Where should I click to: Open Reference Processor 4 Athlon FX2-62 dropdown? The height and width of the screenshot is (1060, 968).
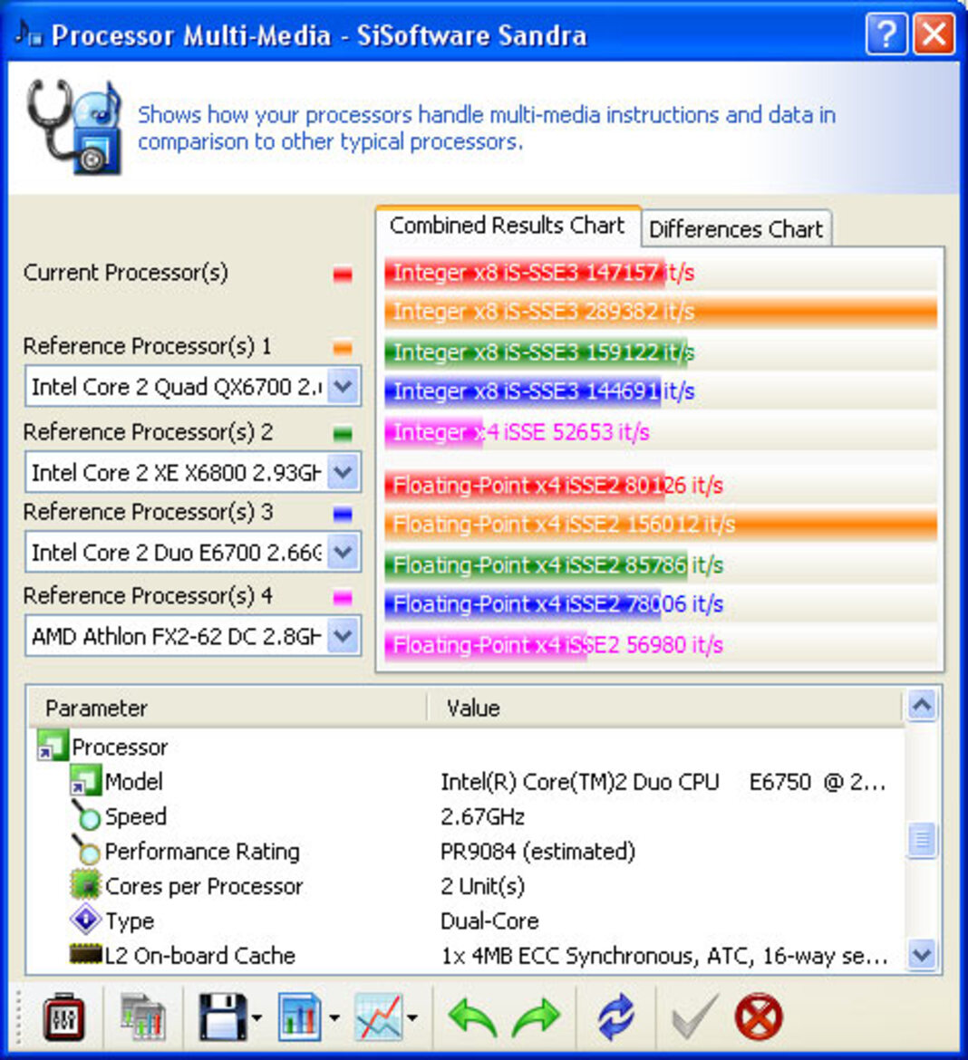coord(344,635)
